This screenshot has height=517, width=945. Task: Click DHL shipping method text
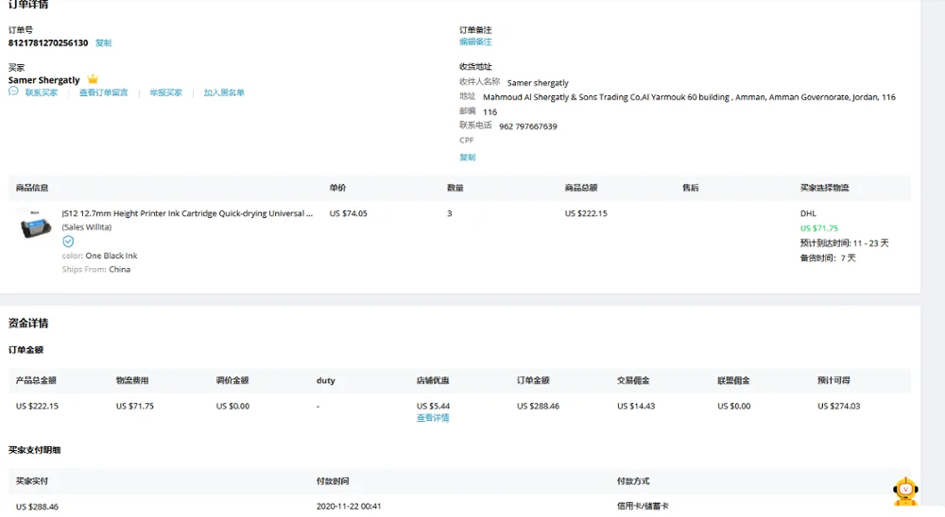coord(808,213)
